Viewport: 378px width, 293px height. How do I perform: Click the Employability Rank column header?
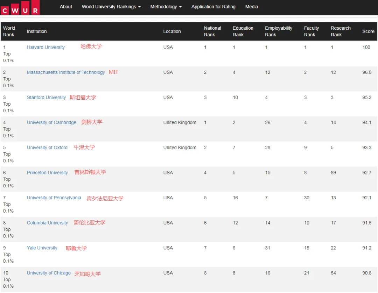point(279,31)
